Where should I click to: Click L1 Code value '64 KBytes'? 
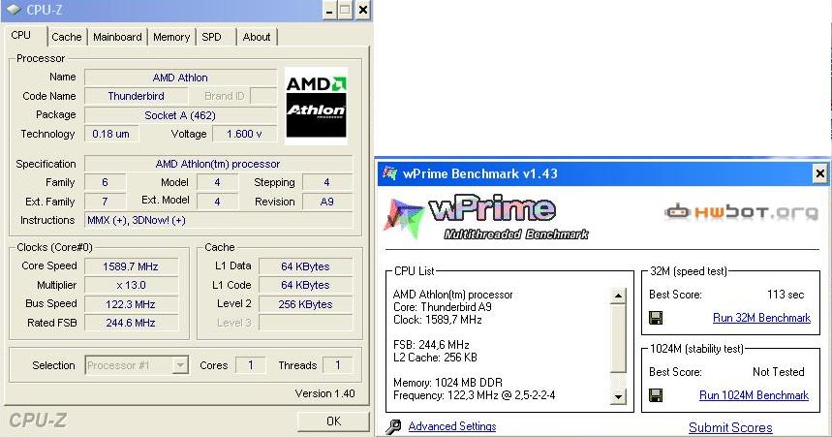click(305, 285)
